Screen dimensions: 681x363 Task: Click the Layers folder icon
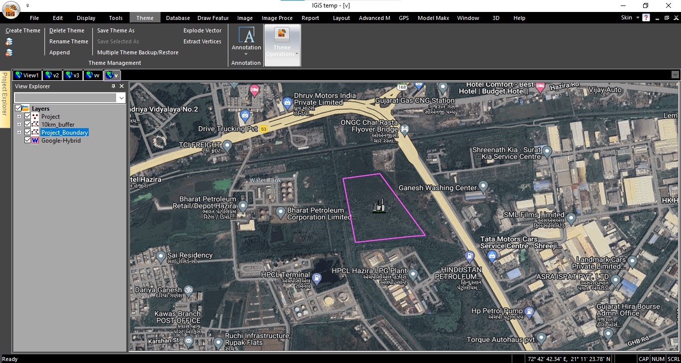click(x=25, y=108)
